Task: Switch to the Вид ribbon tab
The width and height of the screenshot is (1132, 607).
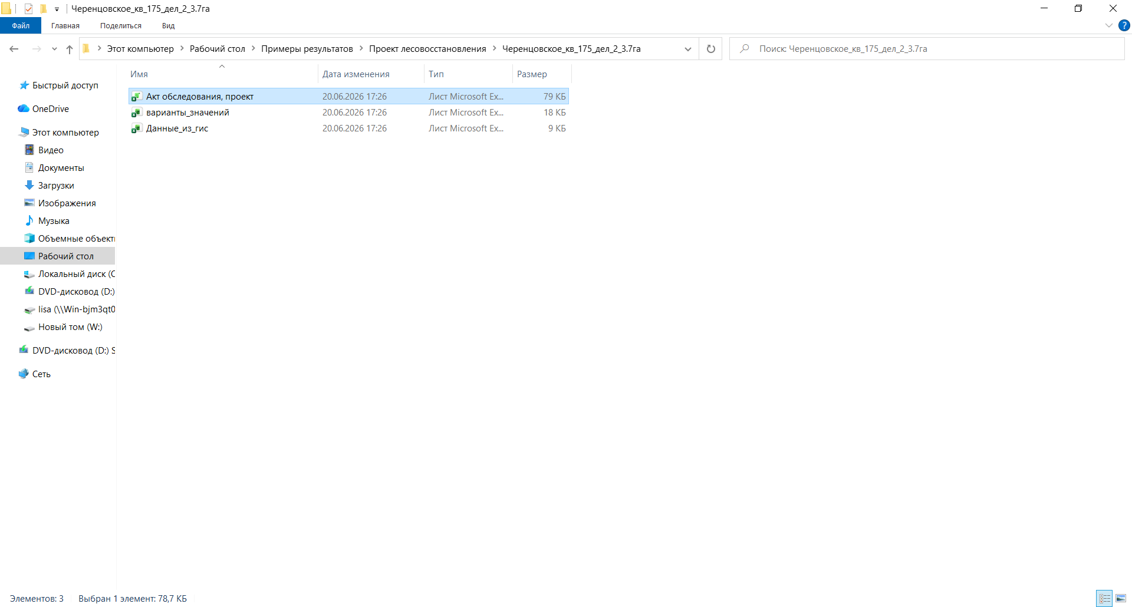Action: coord(168,25)
